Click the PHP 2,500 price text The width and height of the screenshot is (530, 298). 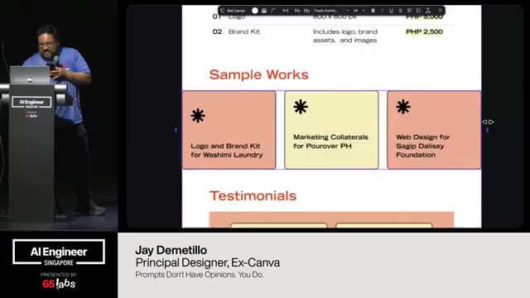point(424,31)
